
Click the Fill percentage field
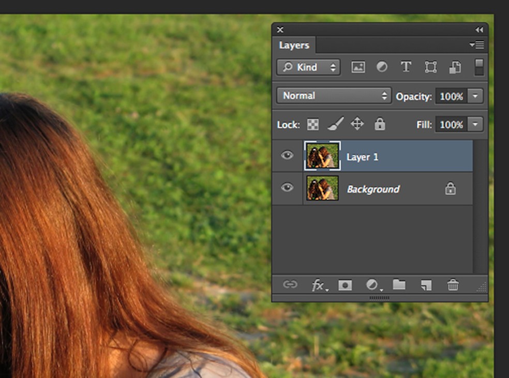pos(451,124)
